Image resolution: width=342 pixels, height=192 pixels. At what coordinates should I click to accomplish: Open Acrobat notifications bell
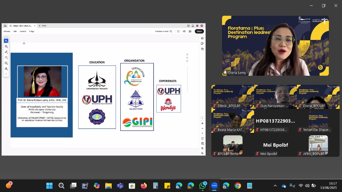tap(193, 26)
